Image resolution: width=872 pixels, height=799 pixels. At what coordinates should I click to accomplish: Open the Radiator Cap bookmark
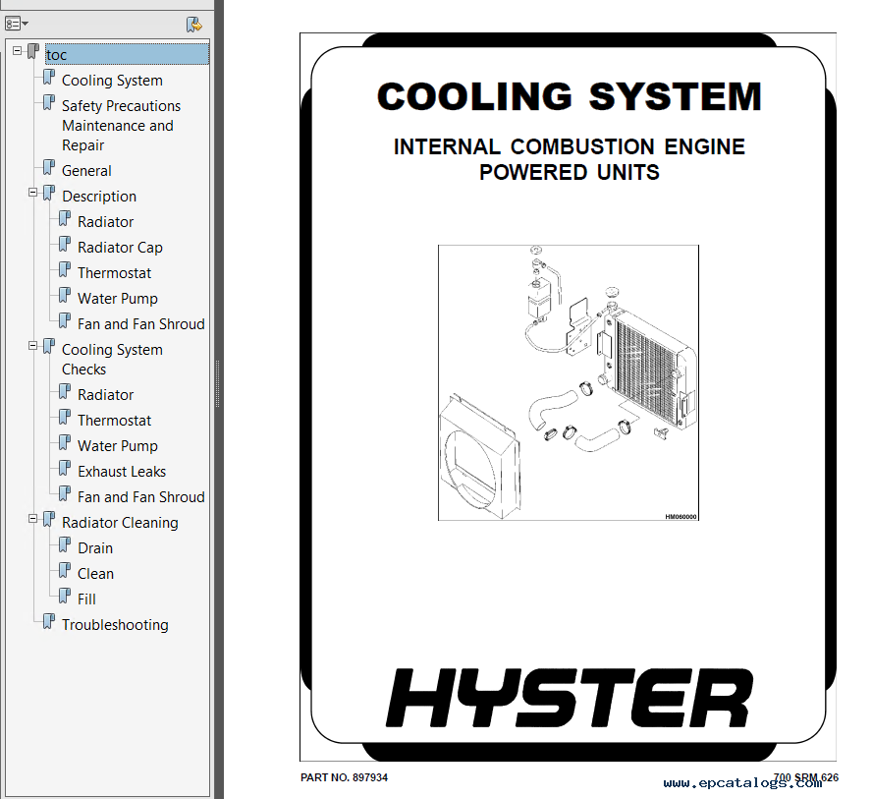click(x=120, y=248)
